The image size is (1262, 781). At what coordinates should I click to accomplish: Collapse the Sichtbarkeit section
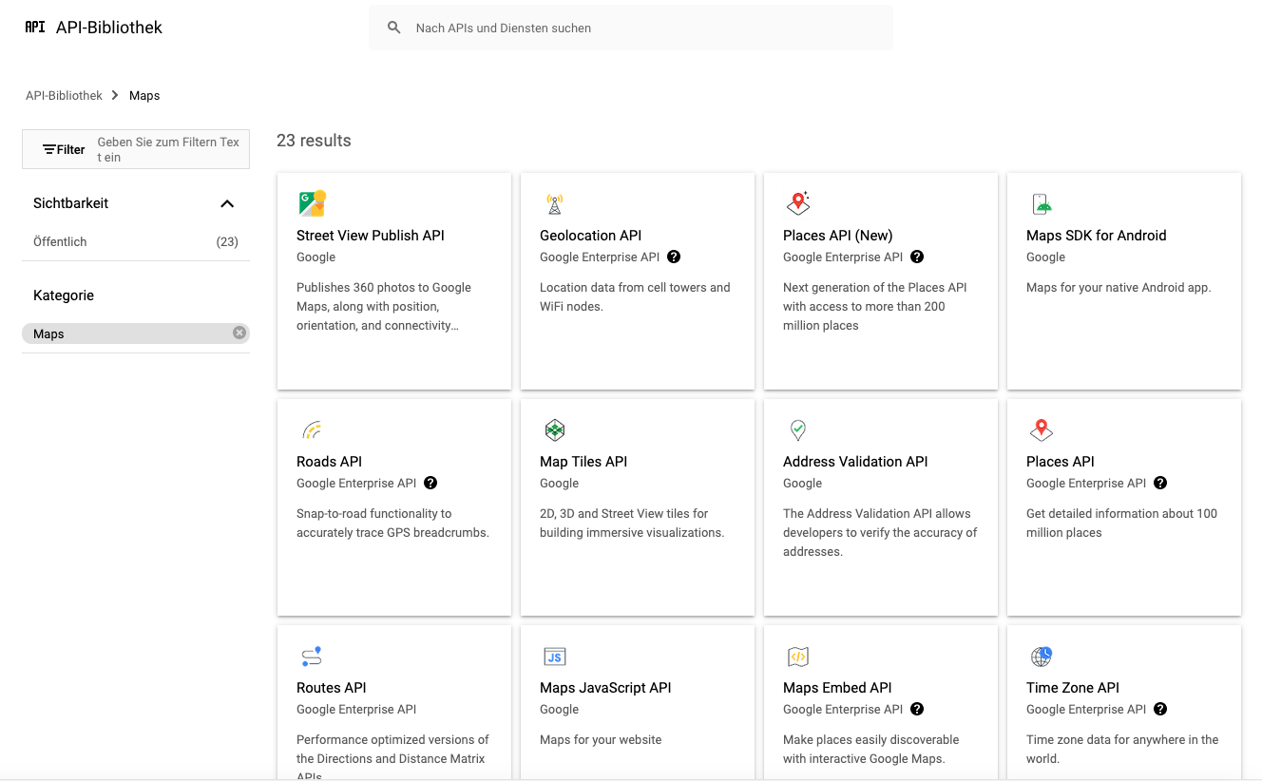227,203
